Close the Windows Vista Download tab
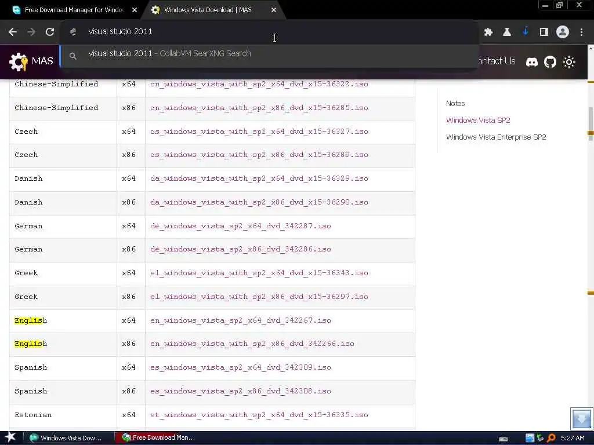Viewport: 594px width, 445px height. (x=274, y=10)
